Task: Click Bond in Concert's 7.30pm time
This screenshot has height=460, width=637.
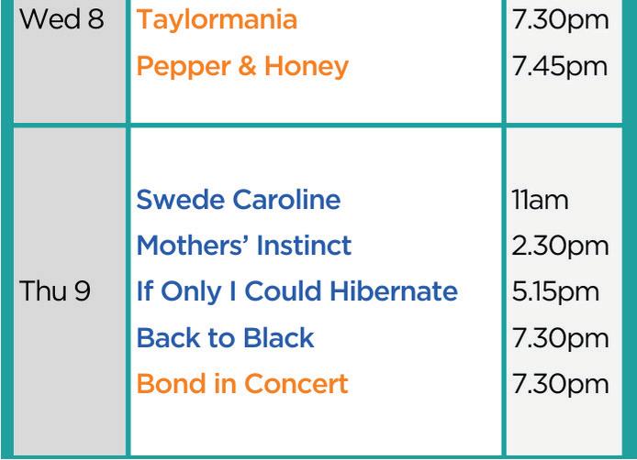Action: point(562,383)
